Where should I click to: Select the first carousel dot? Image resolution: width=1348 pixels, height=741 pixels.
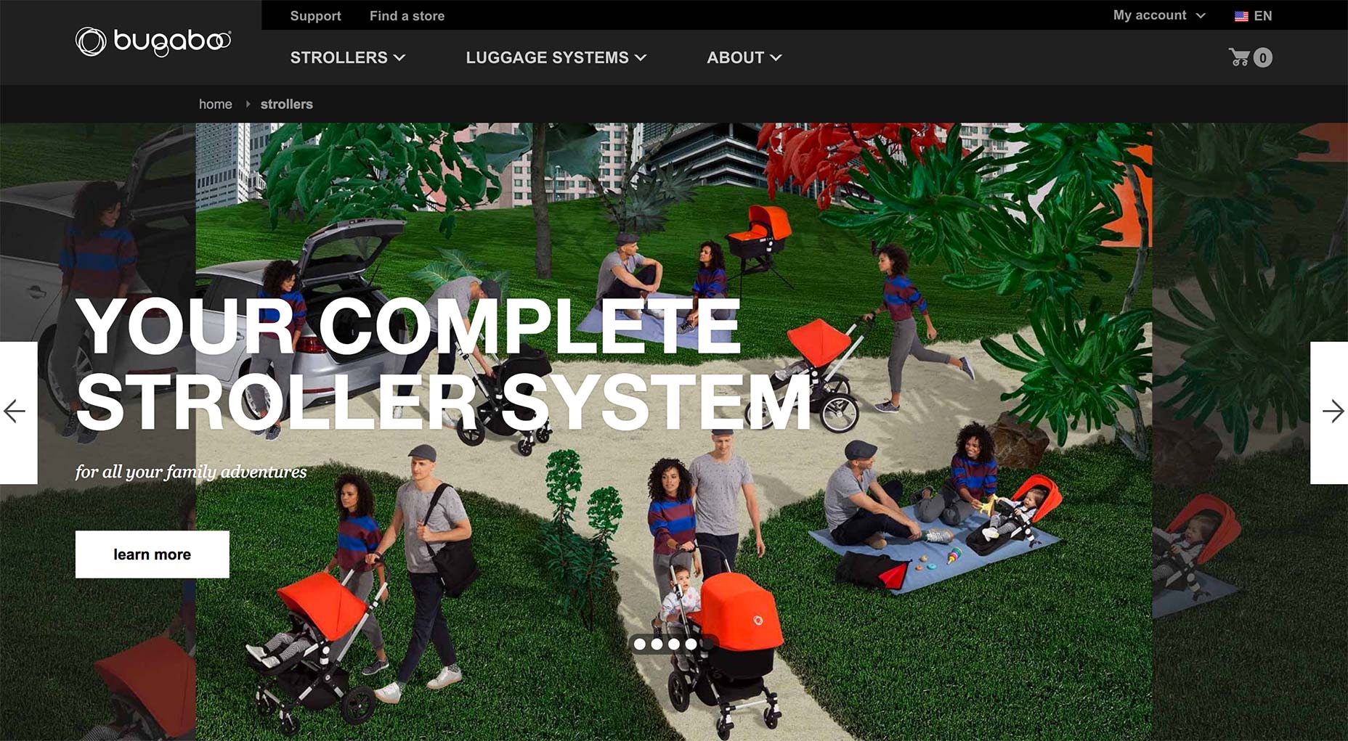point(640,644)
